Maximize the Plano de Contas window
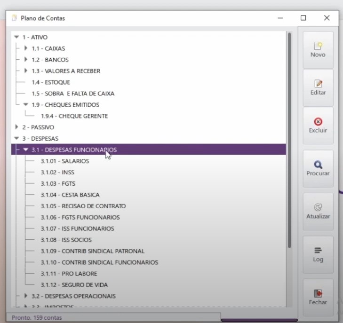The height and width of the screenshot is (323, 343). pos(303,18)
